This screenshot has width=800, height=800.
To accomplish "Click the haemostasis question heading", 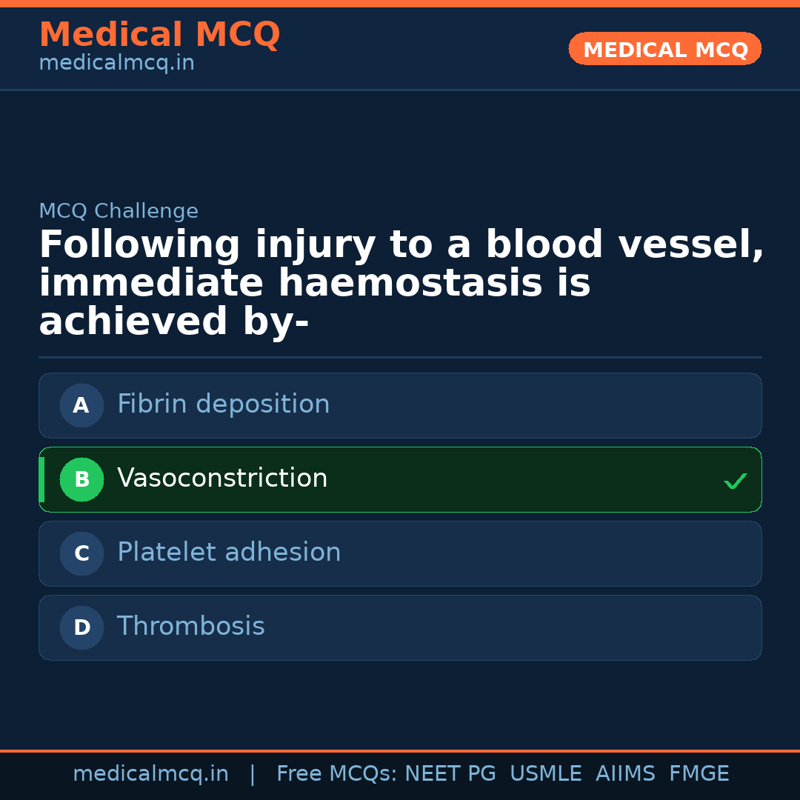I will click(x=400, y=284).
